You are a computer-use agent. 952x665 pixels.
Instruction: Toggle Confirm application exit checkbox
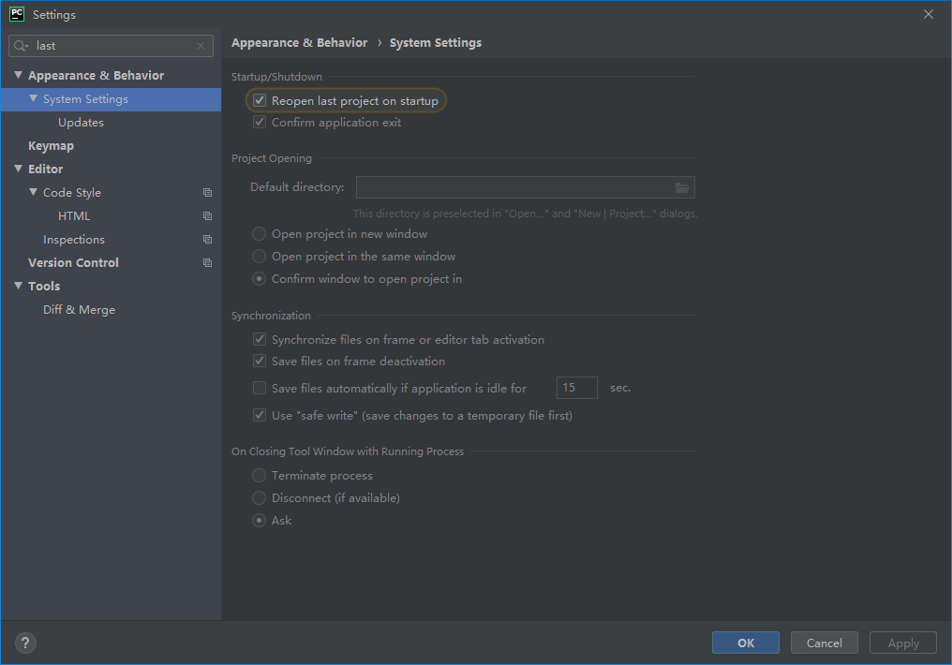pos(260,123)
